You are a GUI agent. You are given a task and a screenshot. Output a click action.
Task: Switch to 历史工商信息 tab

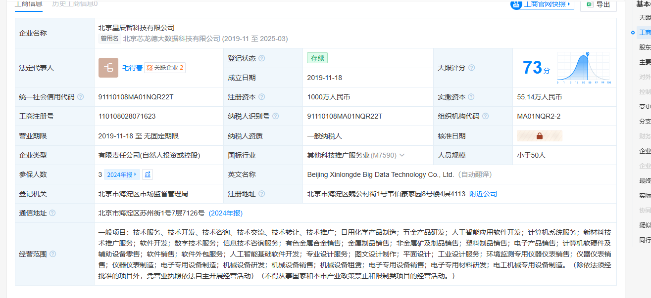[x=75, y=4]
